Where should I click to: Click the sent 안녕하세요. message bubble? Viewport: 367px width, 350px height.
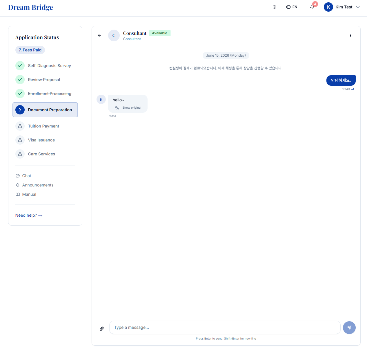[341, 80]
